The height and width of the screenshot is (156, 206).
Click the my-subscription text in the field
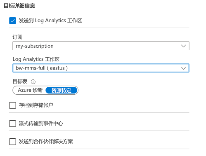35,46
